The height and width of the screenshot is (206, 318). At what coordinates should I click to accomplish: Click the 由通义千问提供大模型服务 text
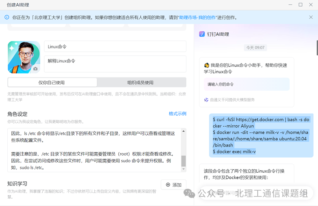tap(232, 100)
